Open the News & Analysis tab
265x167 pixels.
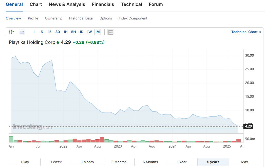pyautogui.click(x=67, y=4)
